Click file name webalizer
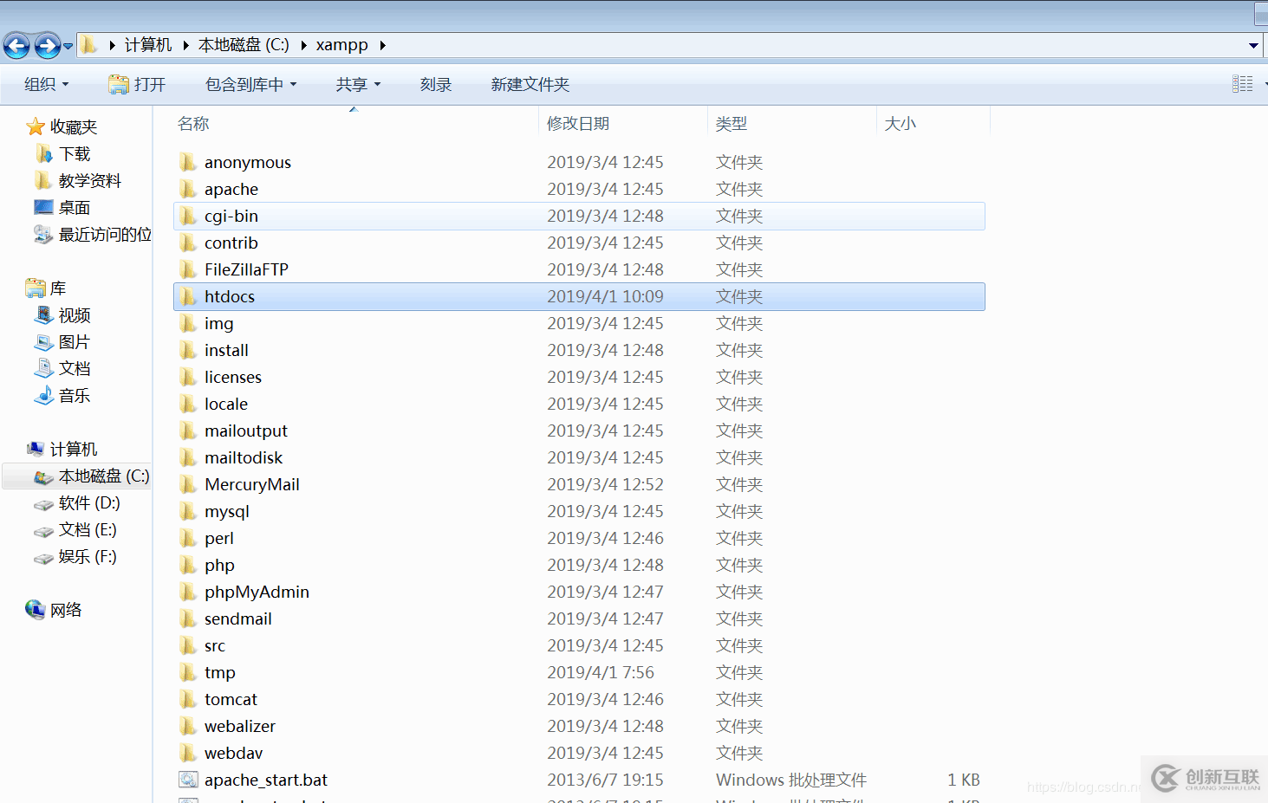This screenshot has height=803, width=1268. click(240, 726)
